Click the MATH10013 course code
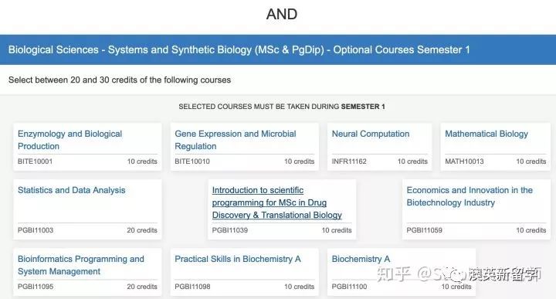 pyautogui.click(x=464, y=161)
